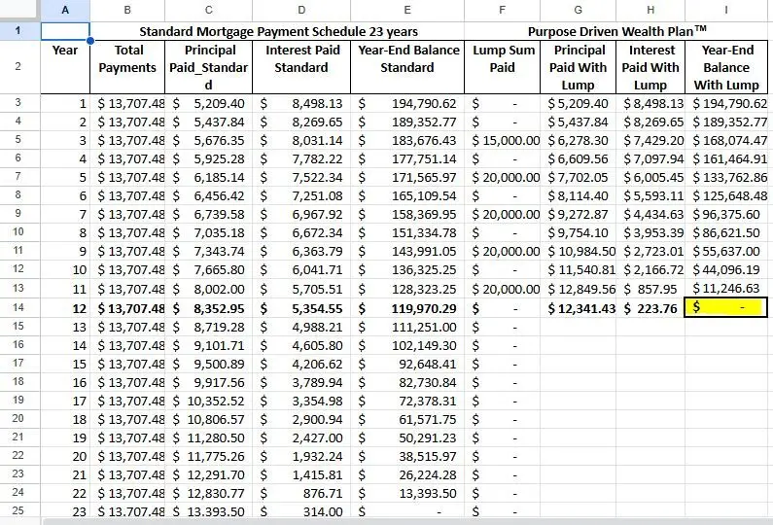The width and height of the screenshot is (773, 525).
Task: Select column I header
Action: pyautogui.click(x=726, y=10)
